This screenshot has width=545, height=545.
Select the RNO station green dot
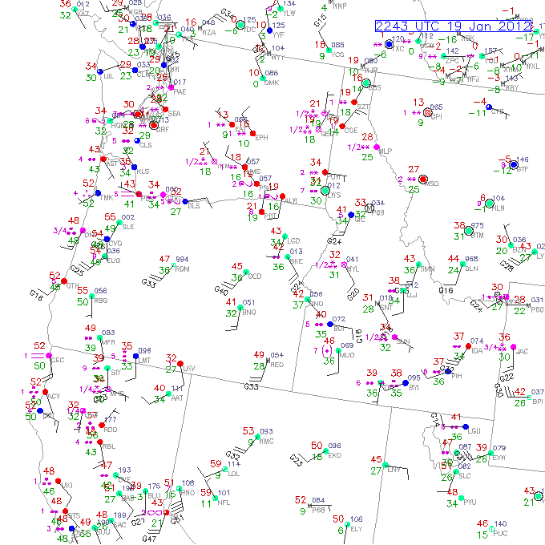(x=179, y=488)
